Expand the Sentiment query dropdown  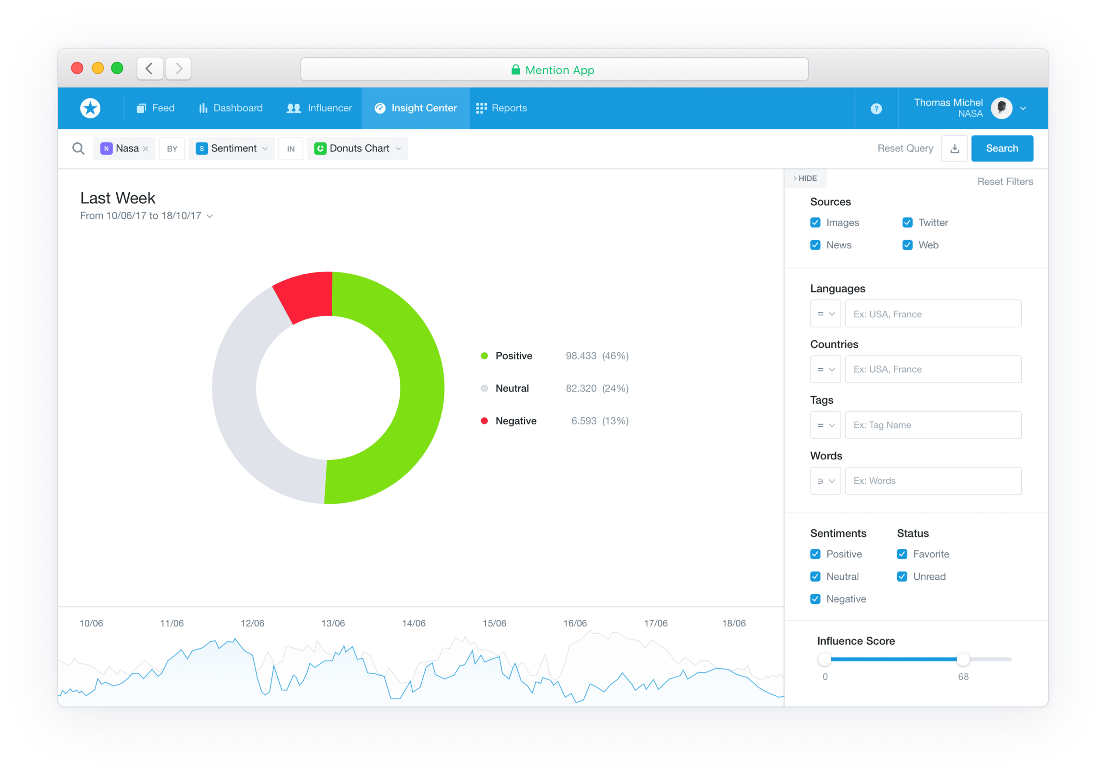266,148
